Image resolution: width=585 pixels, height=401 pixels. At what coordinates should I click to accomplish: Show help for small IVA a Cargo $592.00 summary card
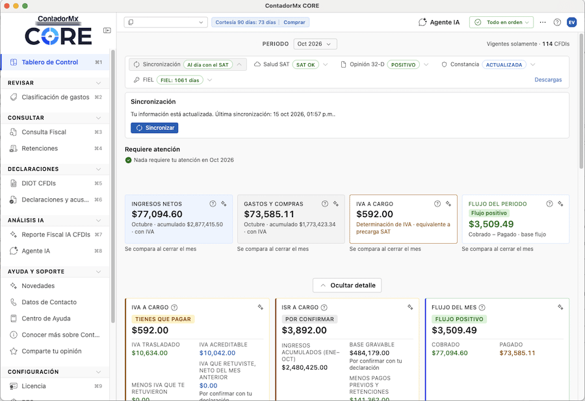pyautogui.click(x=437, y=203)
